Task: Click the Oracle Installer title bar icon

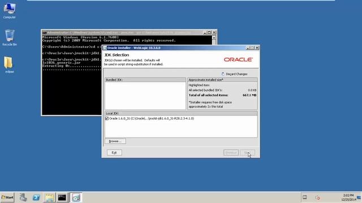Action: click(x=105, y=48)
